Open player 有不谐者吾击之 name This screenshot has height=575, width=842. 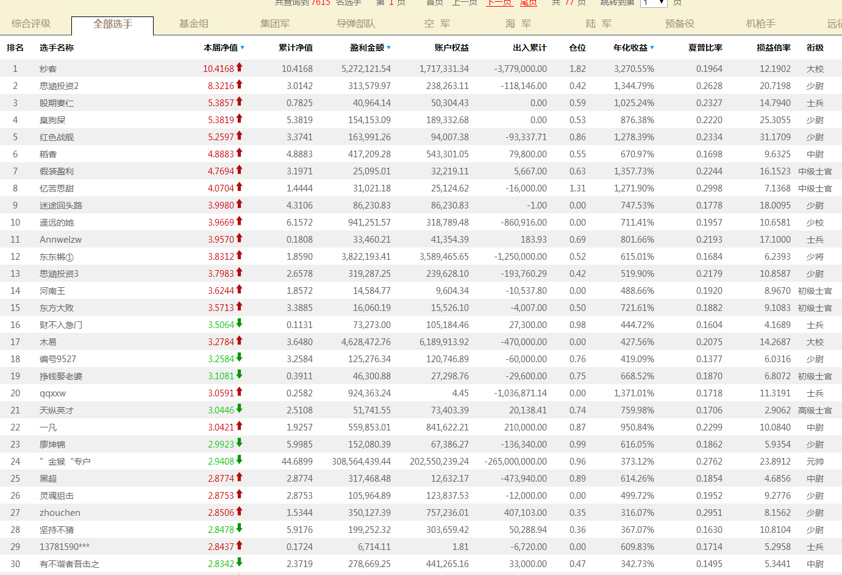pos(70,564)
